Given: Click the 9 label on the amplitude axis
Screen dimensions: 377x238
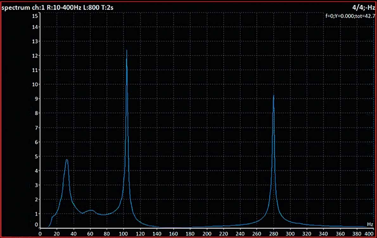Looking at the screenshot, I should [36, 99].
